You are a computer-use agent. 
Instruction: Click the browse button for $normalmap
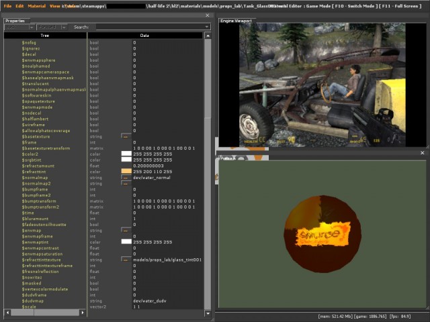point(126,177)
